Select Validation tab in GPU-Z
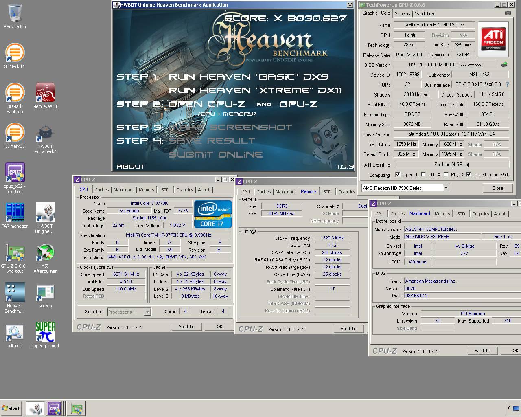This screenshot has height=417, width=521. [425, 14]
